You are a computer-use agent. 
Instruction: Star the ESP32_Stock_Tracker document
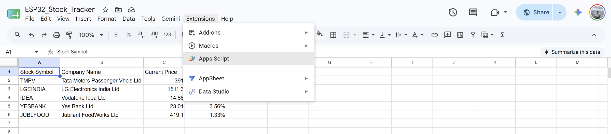tap(105, 10)
